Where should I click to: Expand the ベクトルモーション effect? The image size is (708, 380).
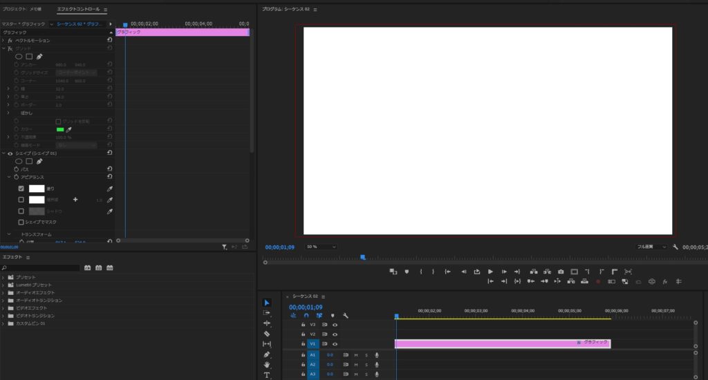[x=3, y=41]
